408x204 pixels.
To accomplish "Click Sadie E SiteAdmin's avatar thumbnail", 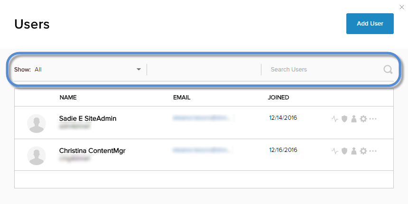I will [37, 124].
